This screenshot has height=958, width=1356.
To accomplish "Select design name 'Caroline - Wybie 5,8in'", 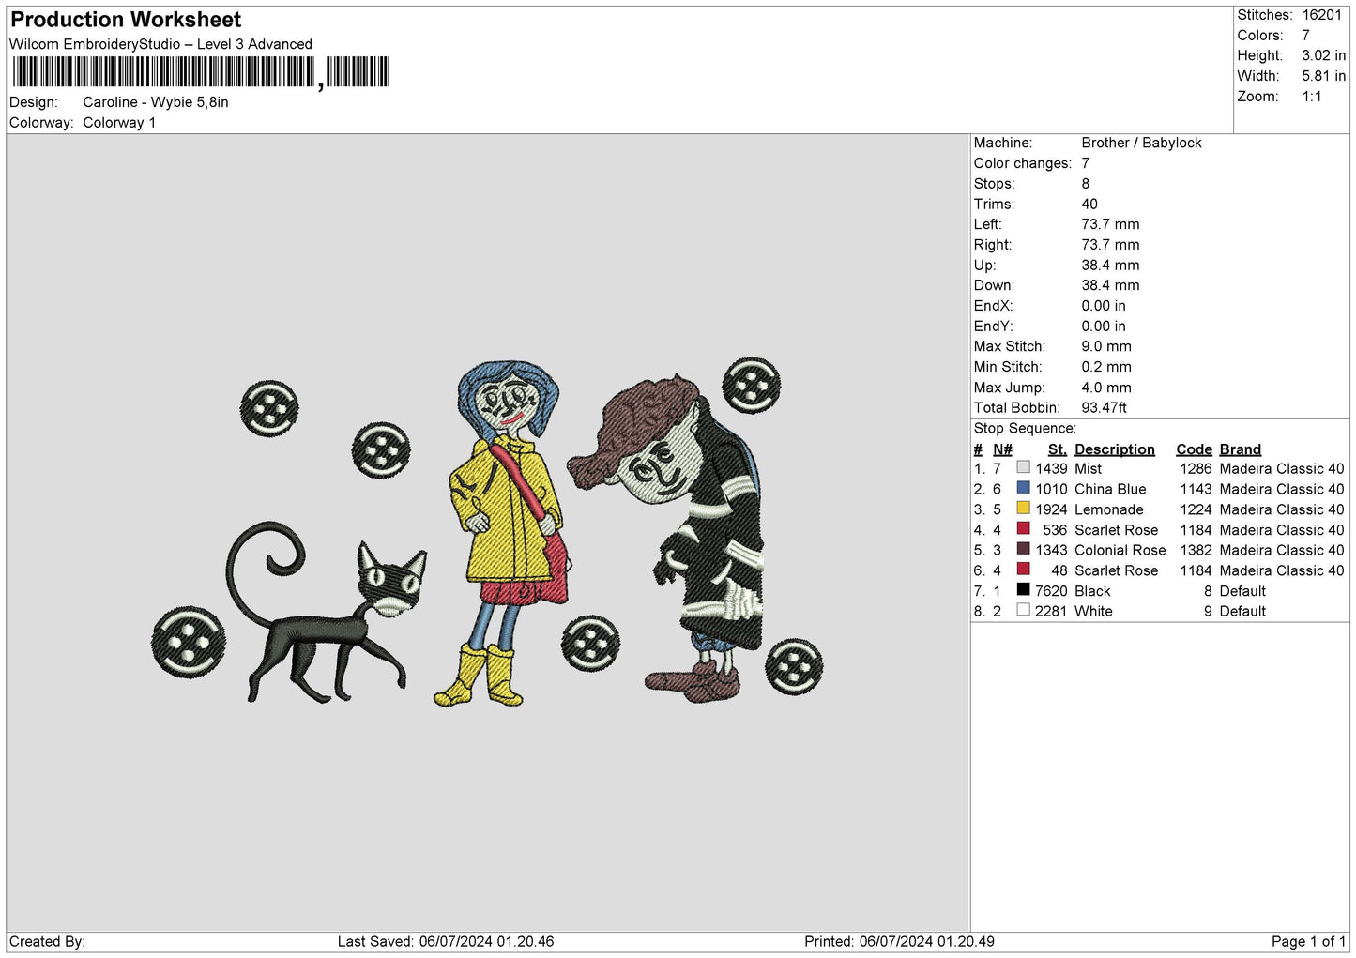I will click(156, 102).
